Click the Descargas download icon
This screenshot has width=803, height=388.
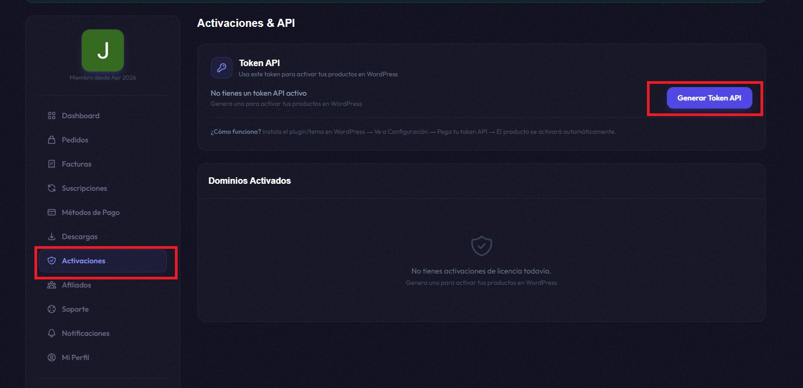pos(52,236)
